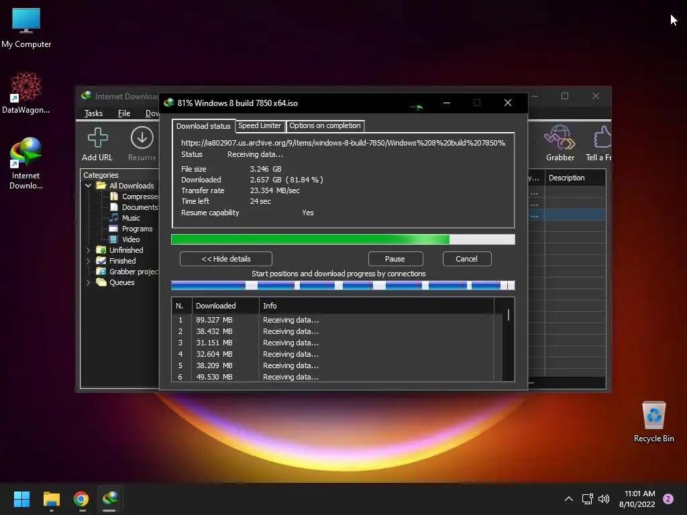Click the archive.org download URL text

pos(343,143)
